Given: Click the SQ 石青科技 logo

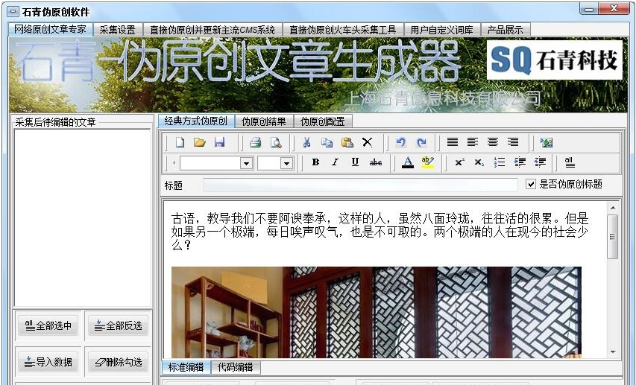Looking at the screenshot, I should (x=554, y=60).
